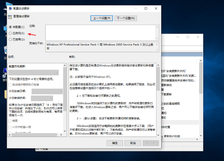Screen dimensions: 224x161
Task: Minimize the background policy editor window
Action: (x=178, y=37)
